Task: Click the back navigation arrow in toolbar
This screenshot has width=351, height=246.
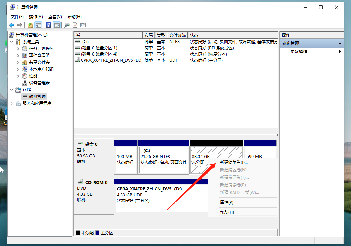Action: [x=11, y=25]
